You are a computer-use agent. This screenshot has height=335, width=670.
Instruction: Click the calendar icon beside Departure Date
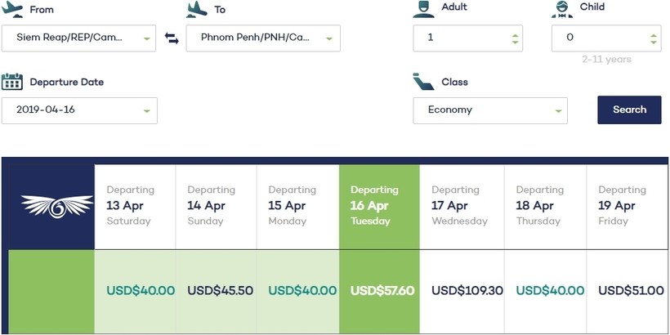pos(12,82)
